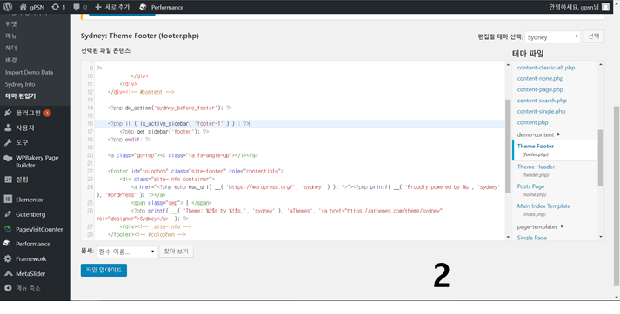This screenshot has width=620, height=314.
Task: Click the browser page scrollbar thumb
Action: [617, 195]
